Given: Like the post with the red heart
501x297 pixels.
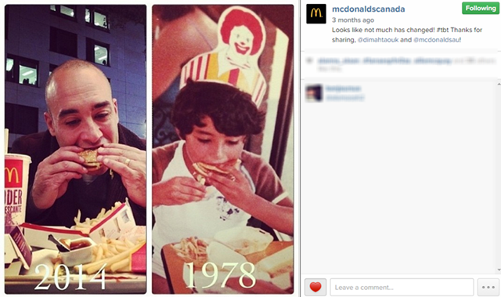Looking at the screenshot, I should click(315, 287).
